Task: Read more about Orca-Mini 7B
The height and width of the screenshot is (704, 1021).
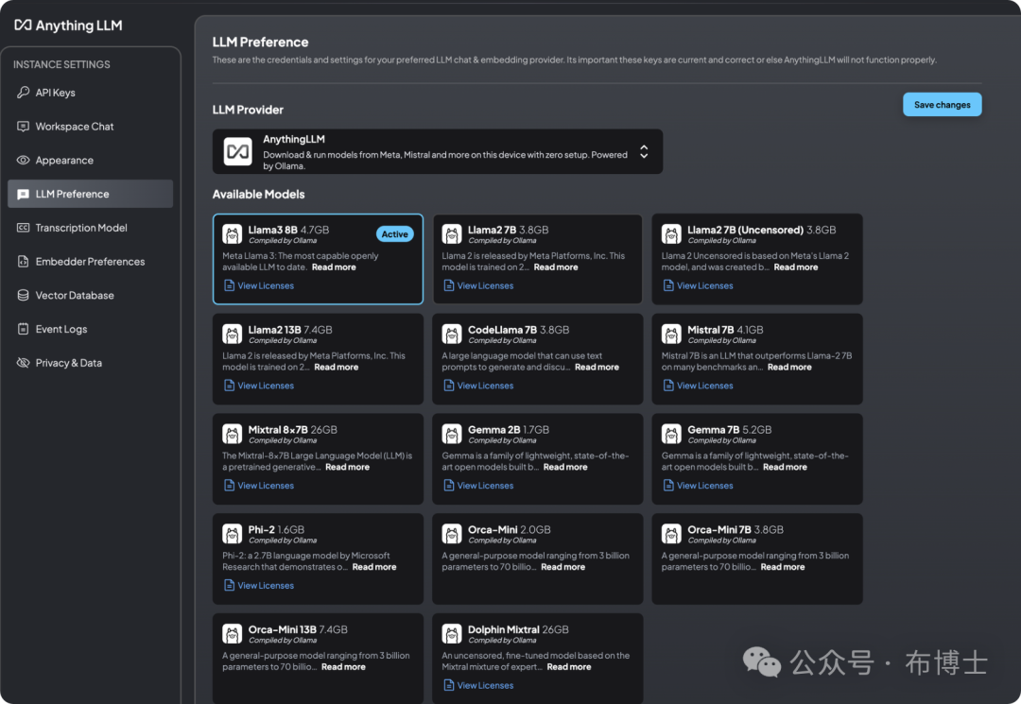Action: click(782, 567)
